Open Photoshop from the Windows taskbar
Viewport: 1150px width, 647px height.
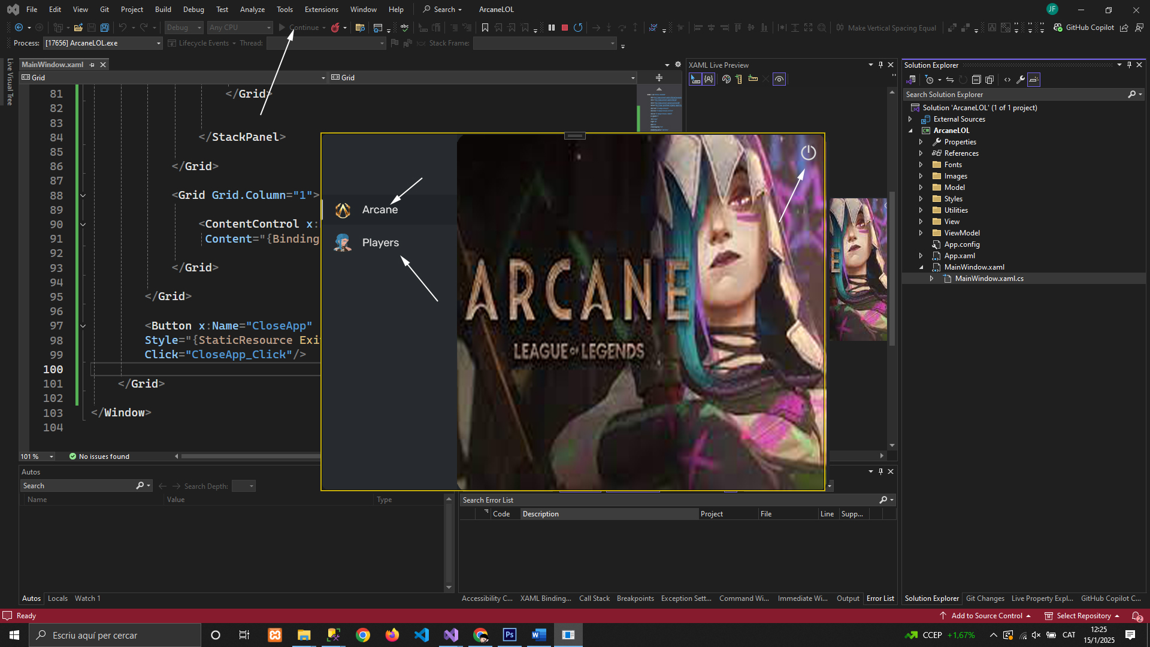point(510,635)
